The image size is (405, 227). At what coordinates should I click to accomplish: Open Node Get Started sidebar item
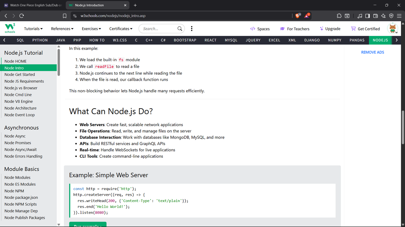coord(20,75)
